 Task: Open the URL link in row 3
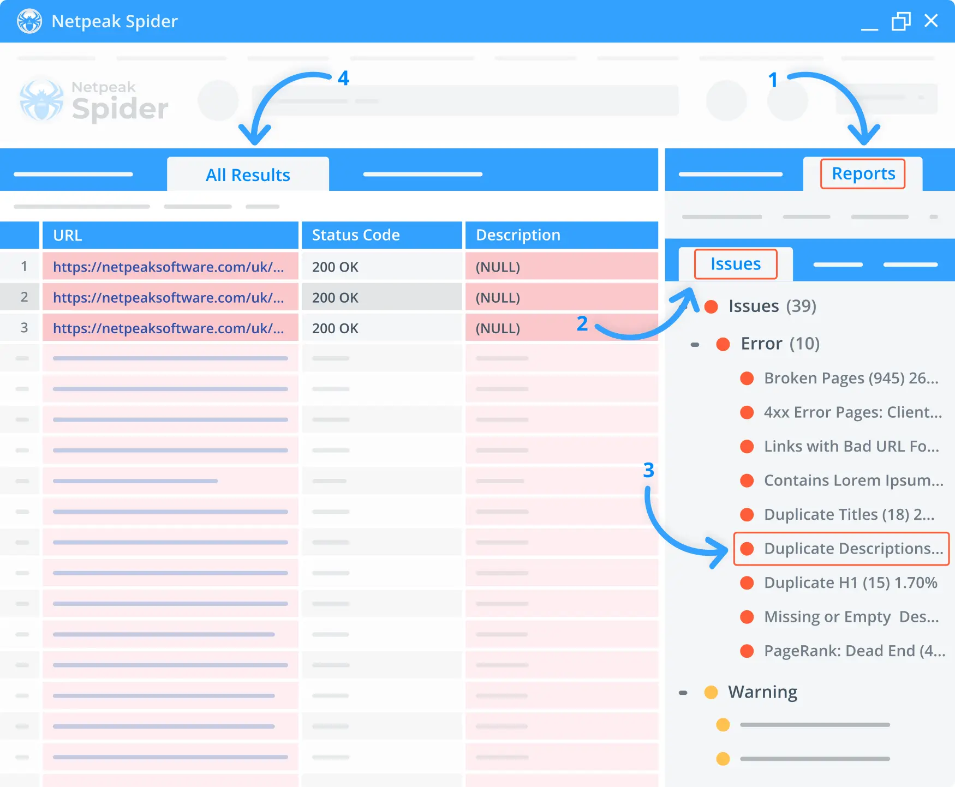coord(169,328)
